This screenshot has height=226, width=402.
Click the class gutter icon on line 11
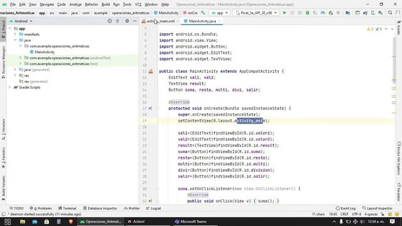point(151,71)
